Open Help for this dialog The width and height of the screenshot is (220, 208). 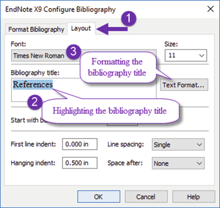pos(193,196)
